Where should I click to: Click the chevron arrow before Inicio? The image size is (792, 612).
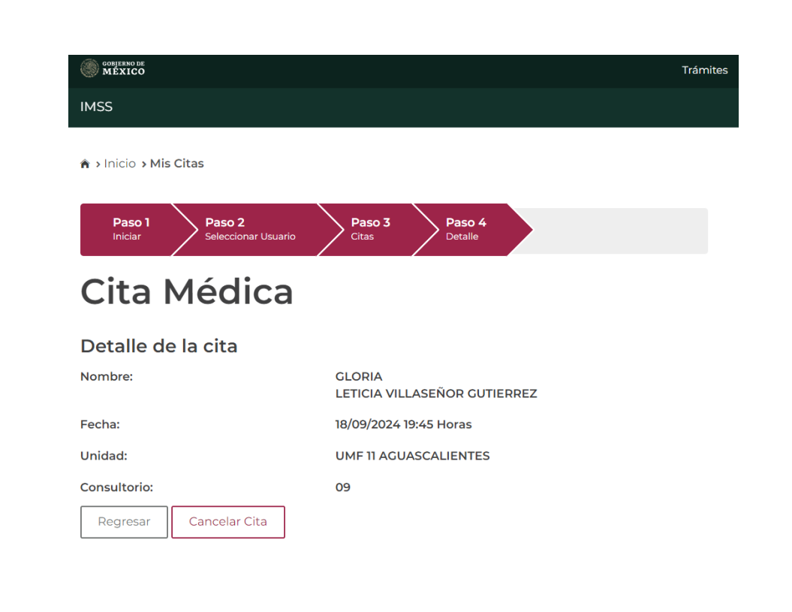point(98,164)
